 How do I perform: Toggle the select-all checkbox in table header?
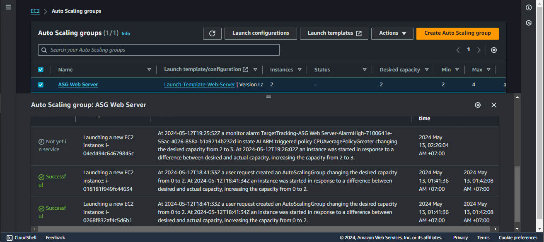(x=41, y=69)
